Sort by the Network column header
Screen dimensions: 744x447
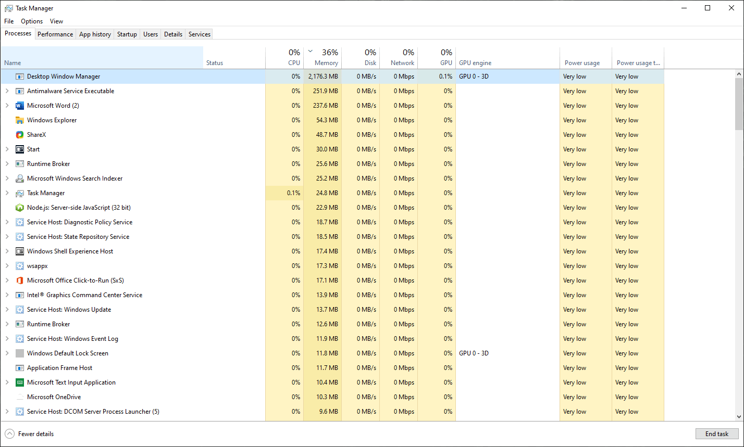pos(399,57)
